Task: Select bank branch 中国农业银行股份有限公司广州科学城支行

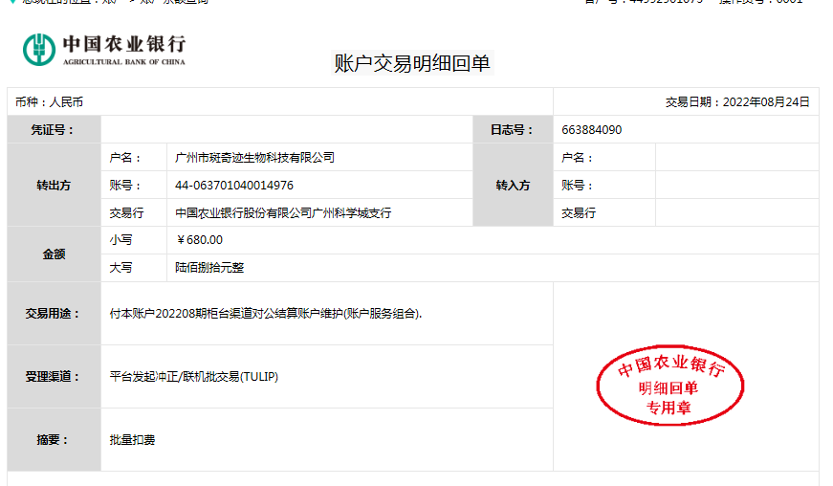Action: [283, 213]
